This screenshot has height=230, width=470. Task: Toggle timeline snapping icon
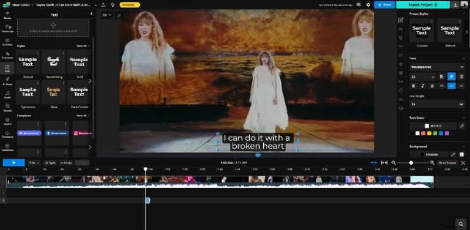pyautogui.click(x=374, y=162)
